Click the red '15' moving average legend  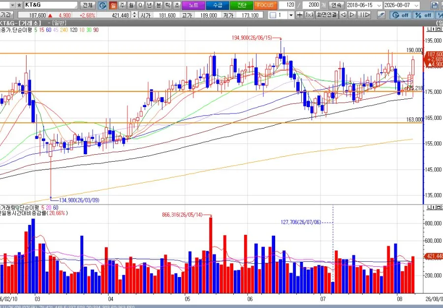pyautogui.click(x=41, y=30)
